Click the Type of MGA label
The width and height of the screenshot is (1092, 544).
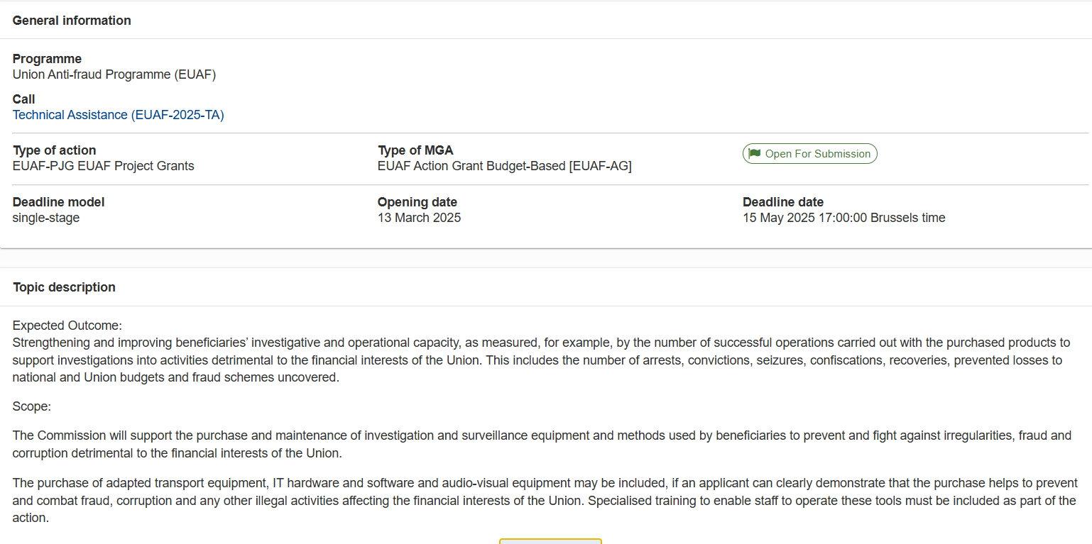415,150
